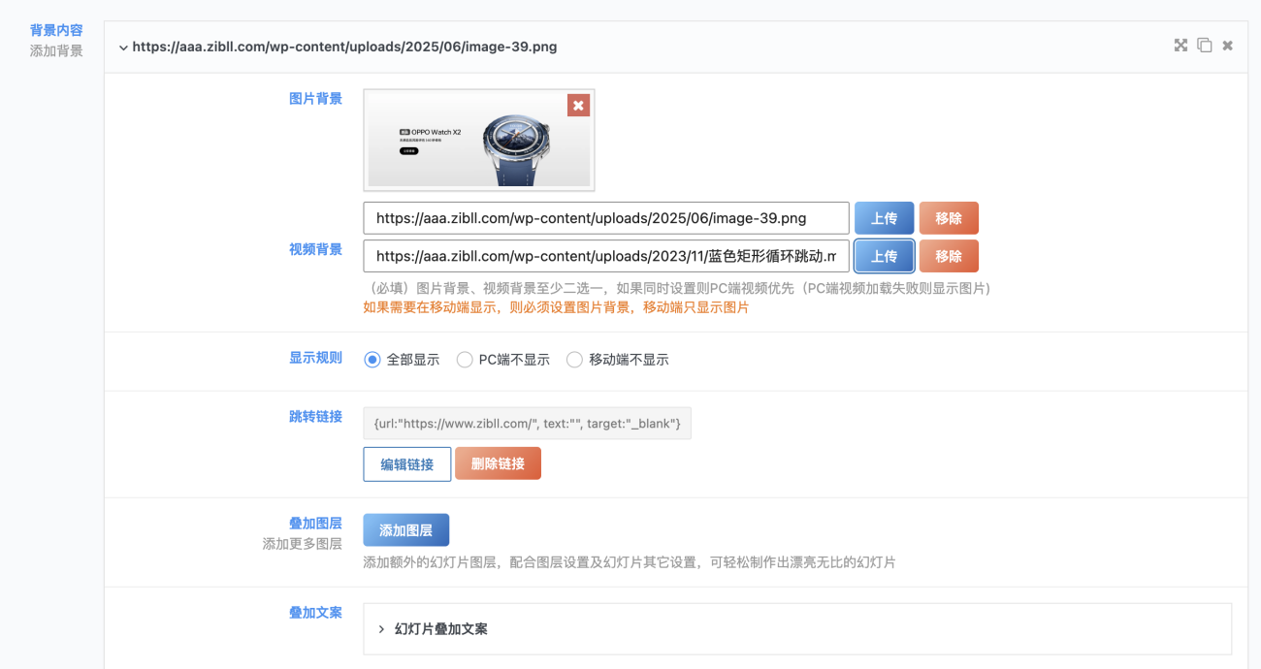Click the 背景内容 label in sidebar
1261x669 pixels.
coord(56,30)
